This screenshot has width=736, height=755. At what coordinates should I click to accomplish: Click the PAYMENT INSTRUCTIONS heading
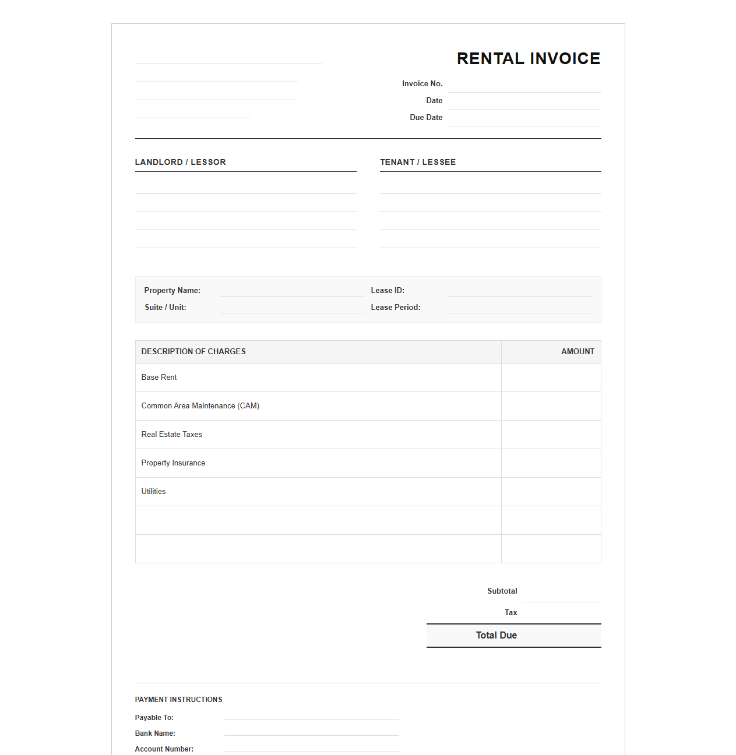point(179,700)
